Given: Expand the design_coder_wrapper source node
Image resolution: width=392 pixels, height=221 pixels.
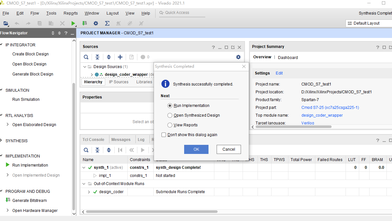Looking at the screenshot, I should click(92, 75).
